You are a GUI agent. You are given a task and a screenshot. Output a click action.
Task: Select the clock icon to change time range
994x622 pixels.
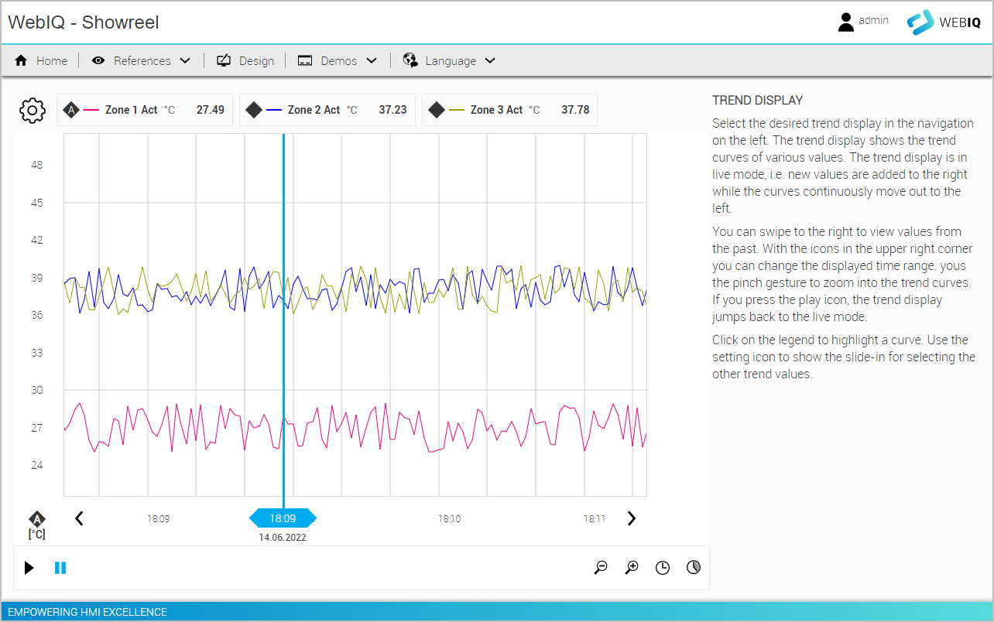(x=663, y=567)
